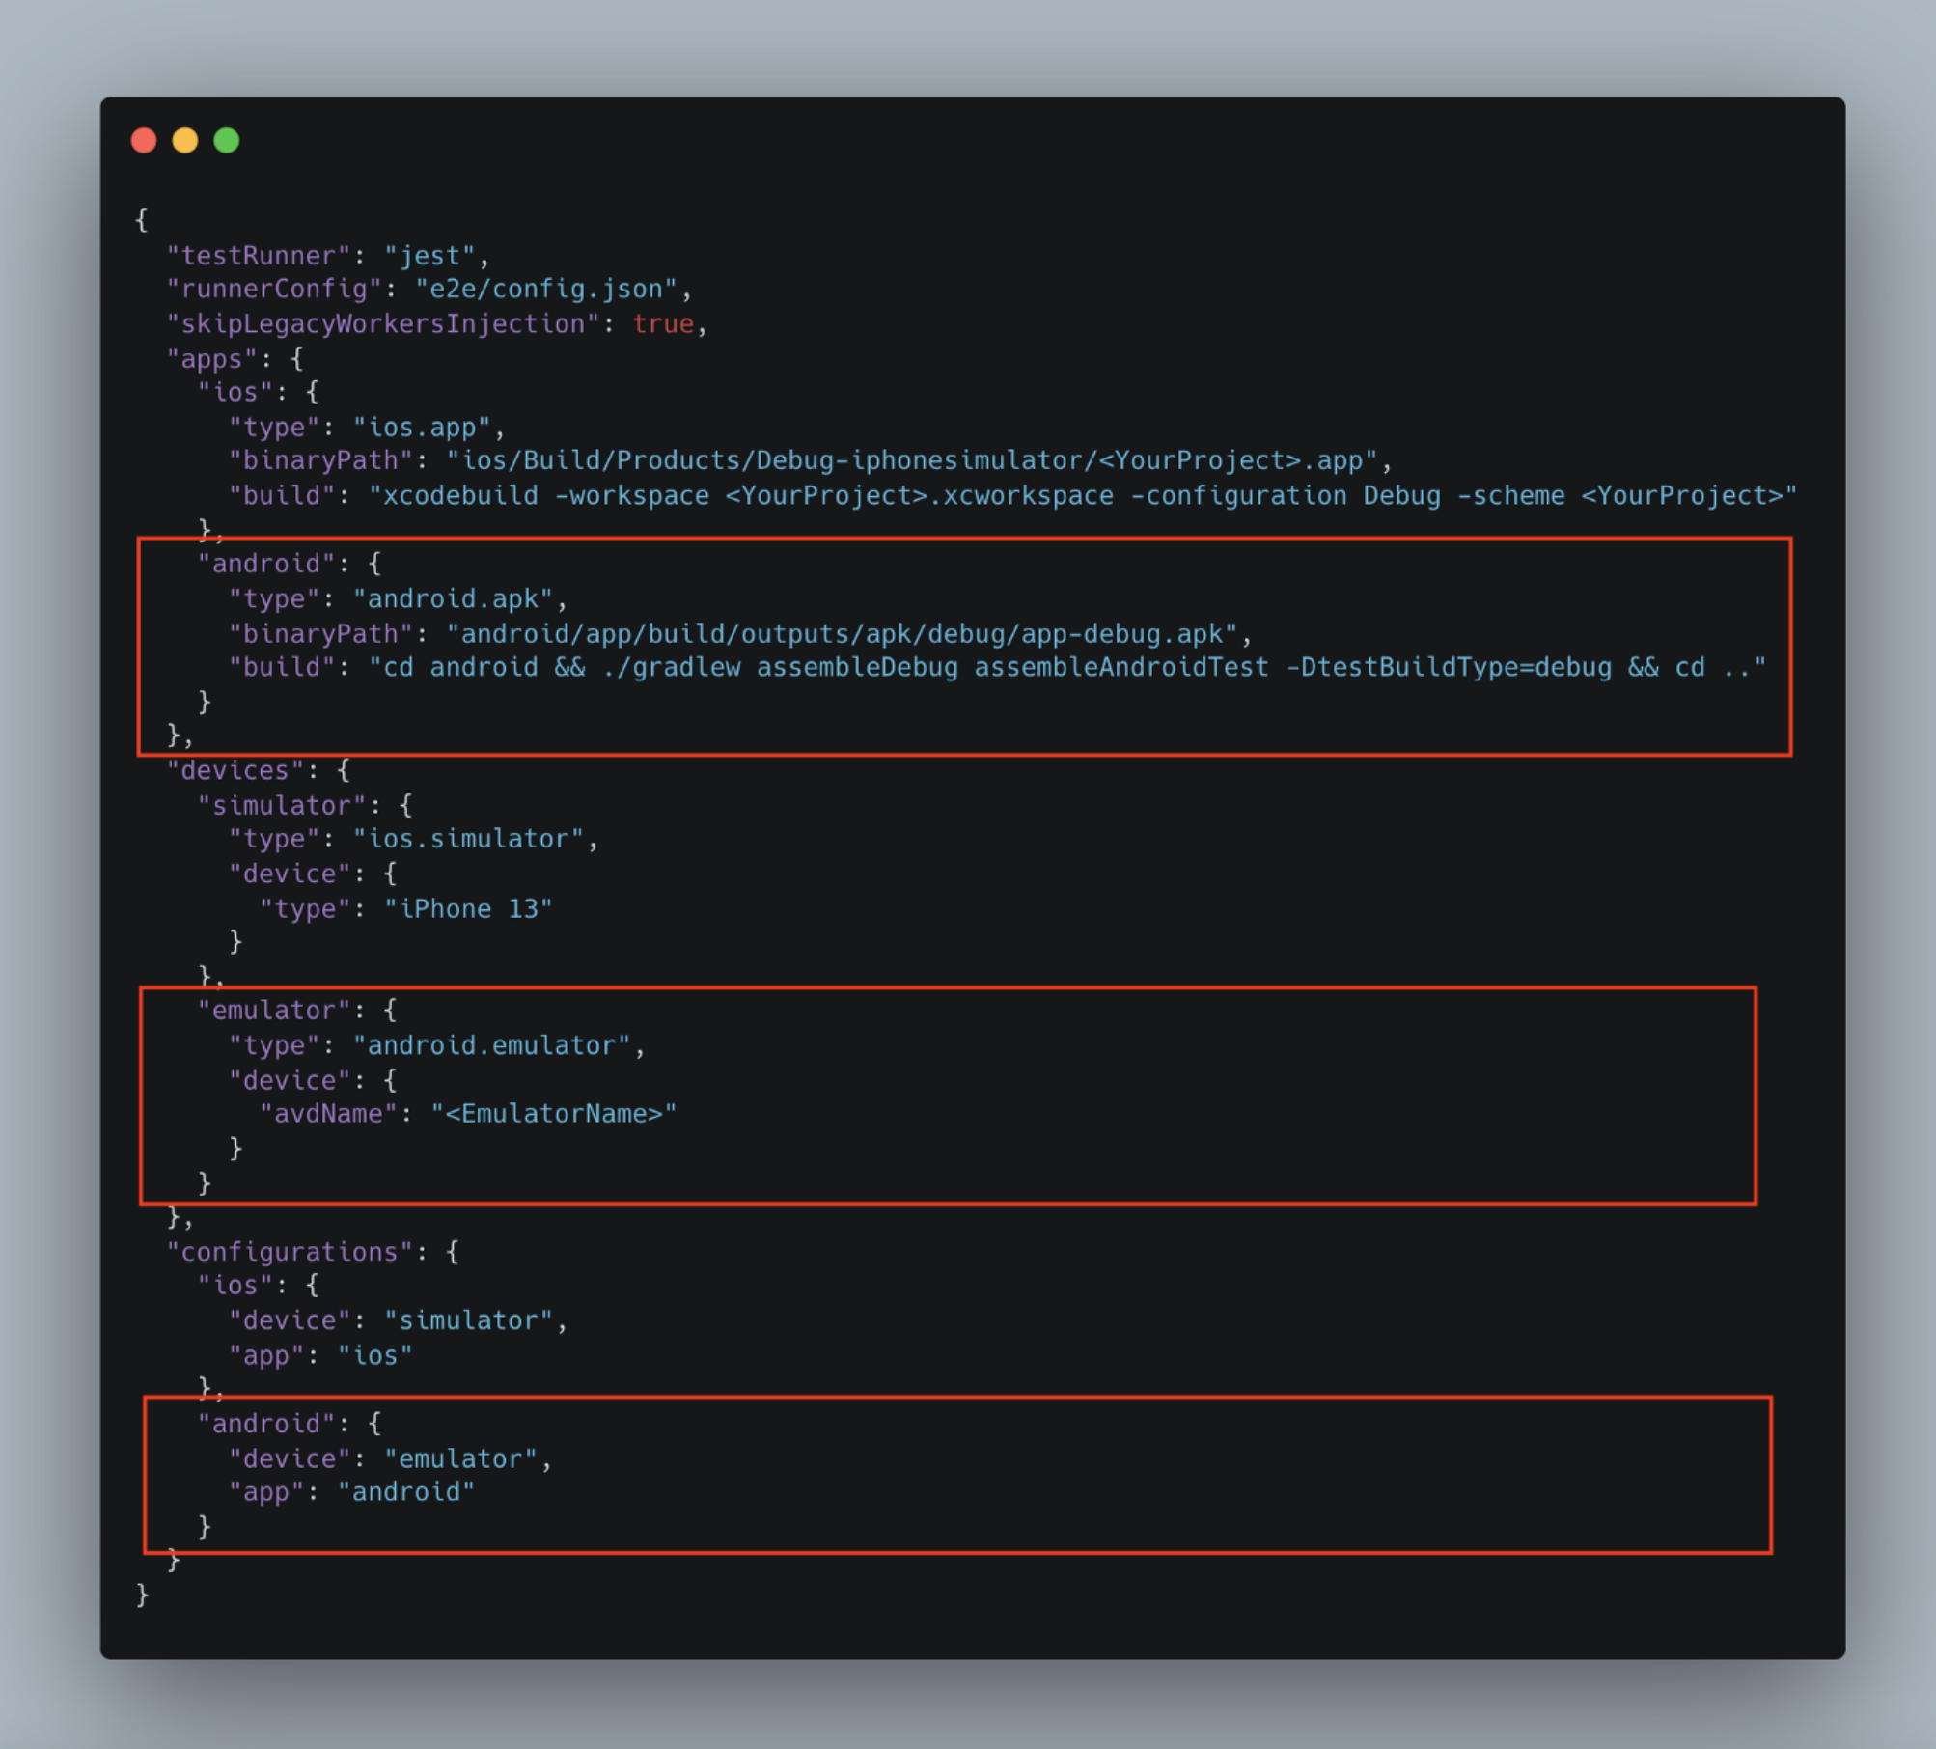Select the "app": "android" line
This screenshot has height=1749, width=1936.
pos(351,1492)
